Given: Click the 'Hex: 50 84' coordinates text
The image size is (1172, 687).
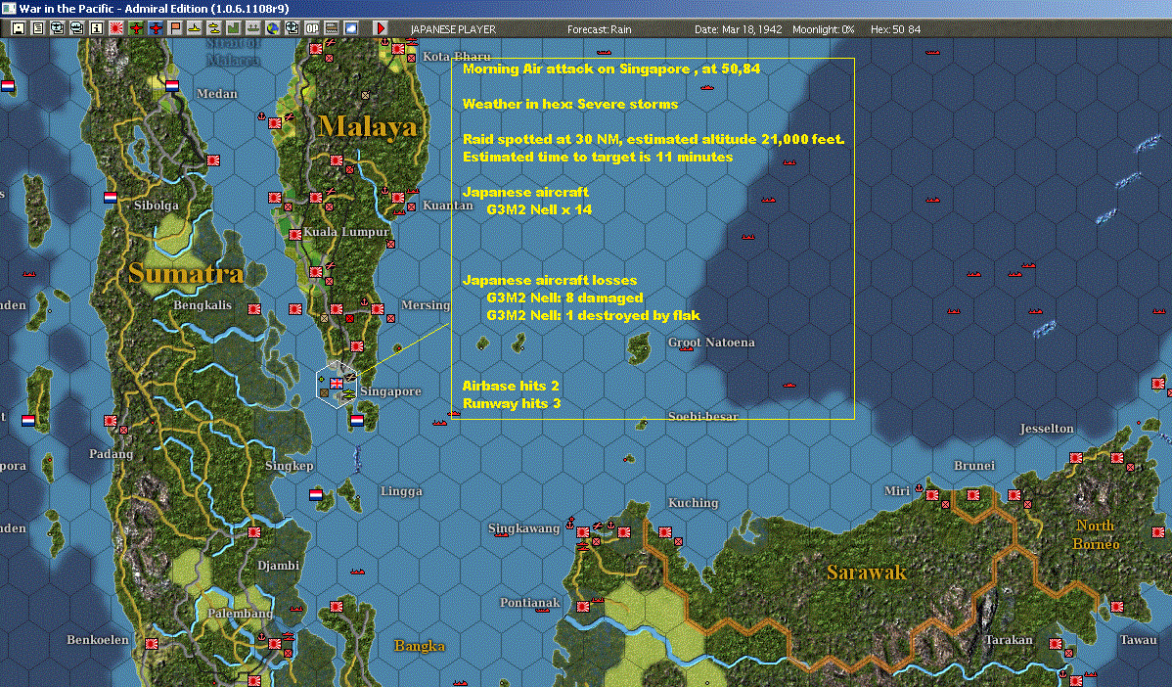Looking at the screenshot, I should click(x=895, y=29).
